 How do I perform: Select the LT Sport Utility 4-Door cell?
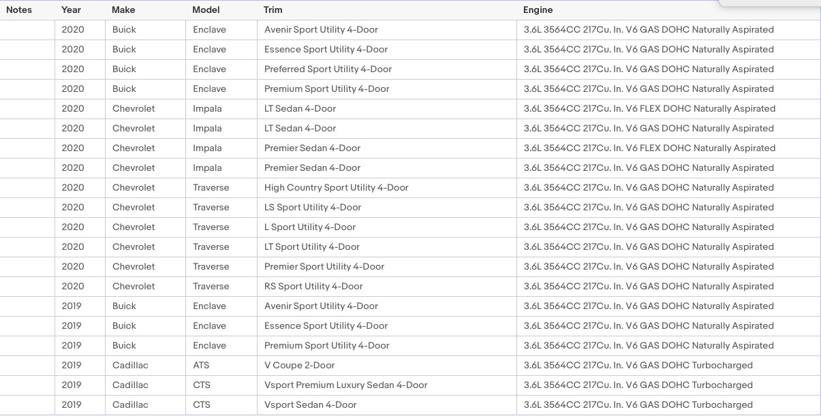coord(387,247)
